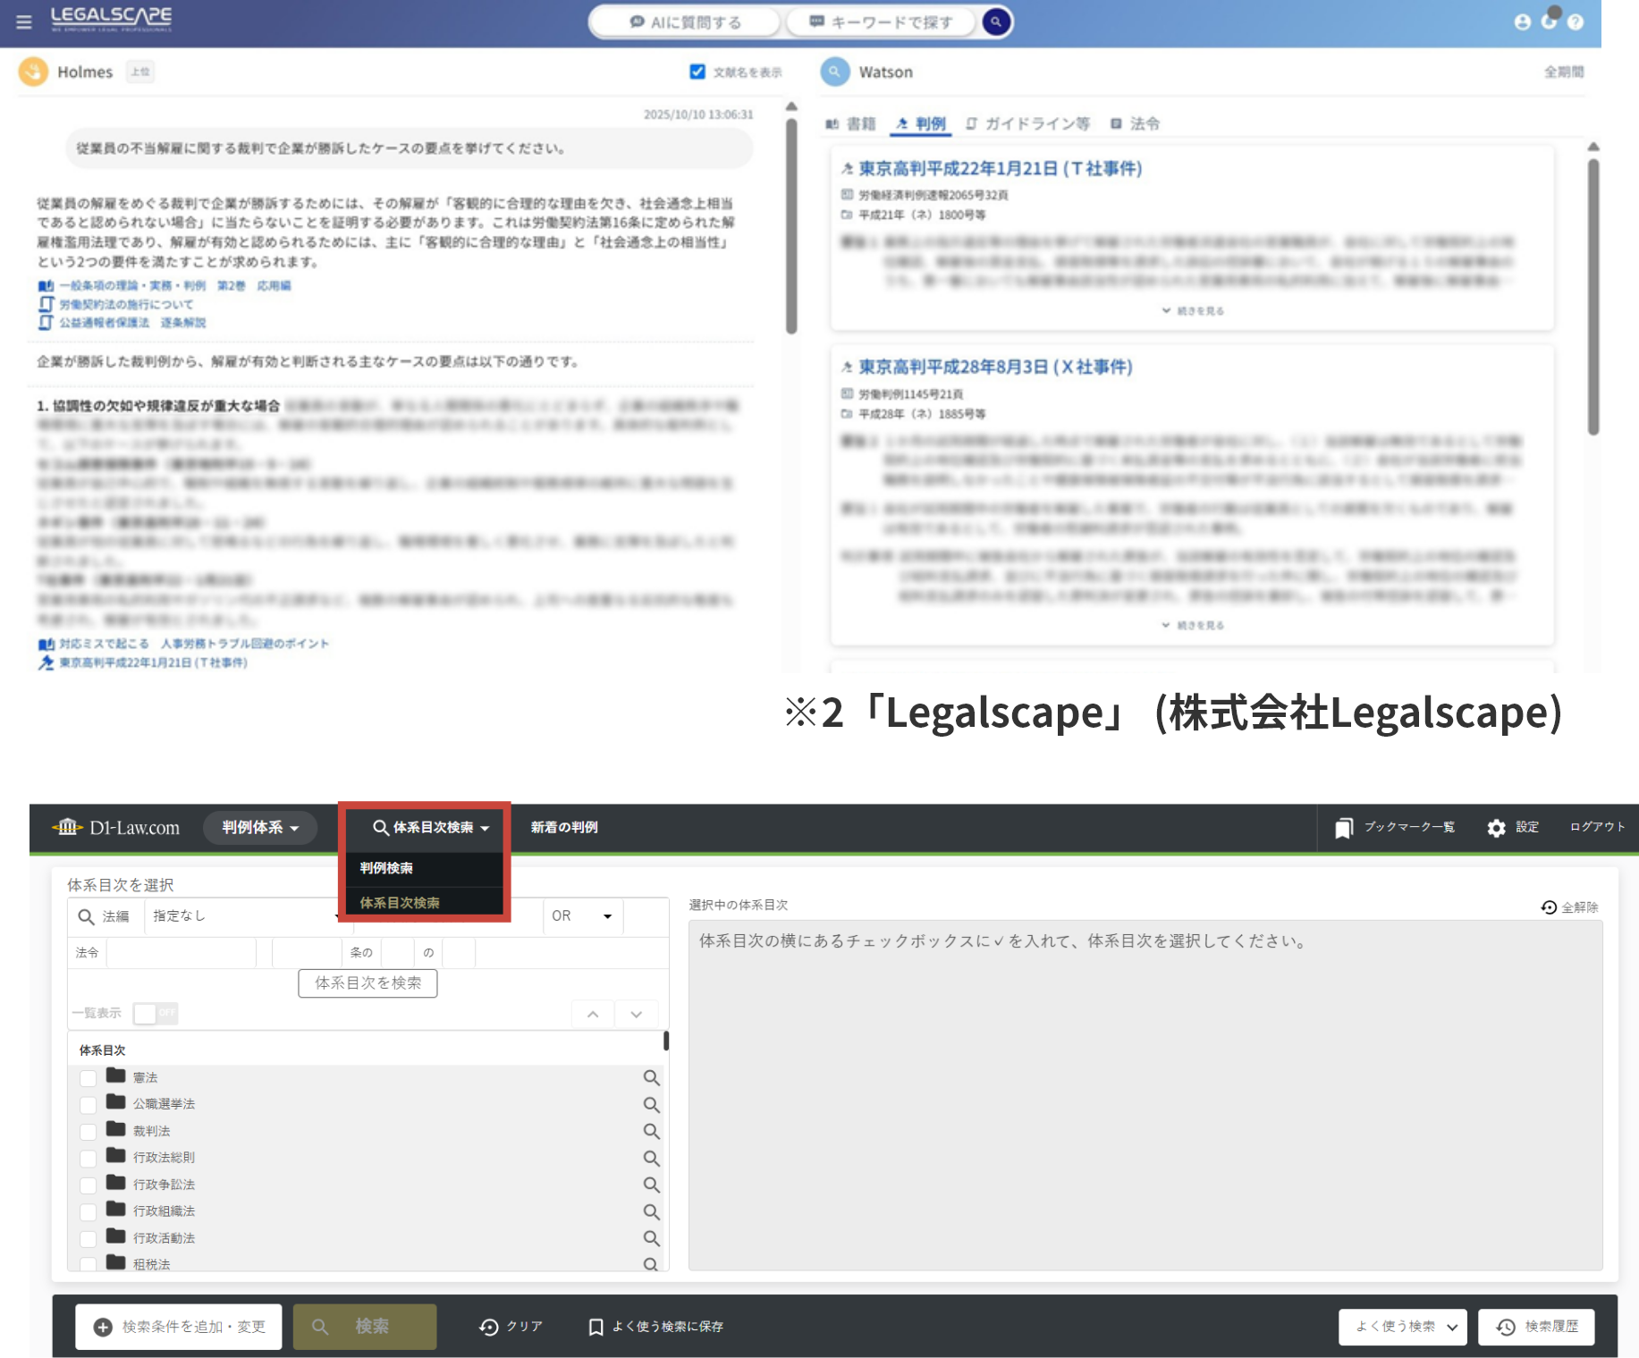Click the Watson panel scrollbar
Screen dimensions: 1639x1358
(x=1593, y=295)
